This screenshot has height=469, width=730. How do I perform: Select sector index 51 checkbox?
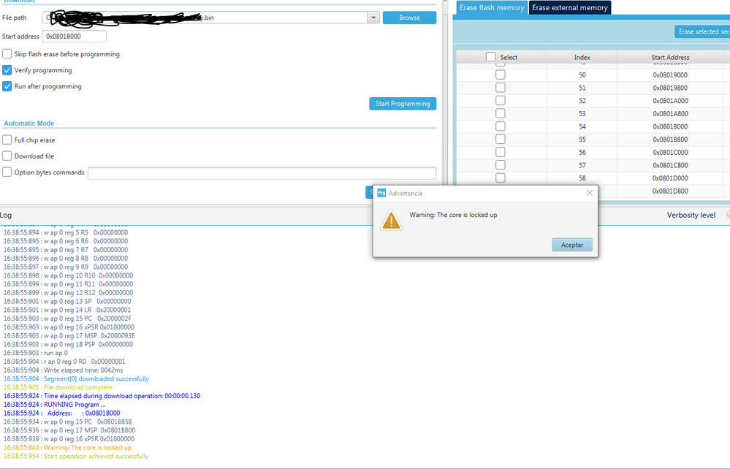(501, 88)
